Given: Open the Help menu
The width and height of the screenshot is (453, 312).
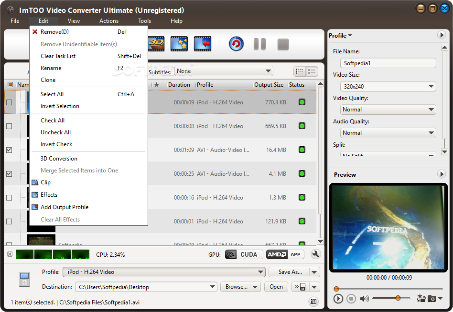Looking at the screenshot, I should point(176,21).
